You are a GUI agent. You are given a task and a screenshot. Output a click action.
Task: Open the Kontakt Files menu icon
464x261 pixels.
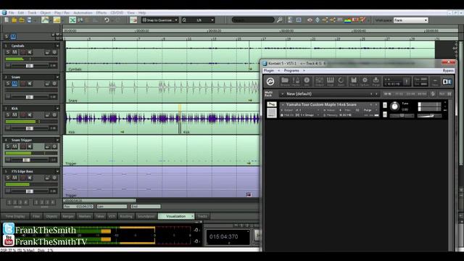(x=354, y=81)
